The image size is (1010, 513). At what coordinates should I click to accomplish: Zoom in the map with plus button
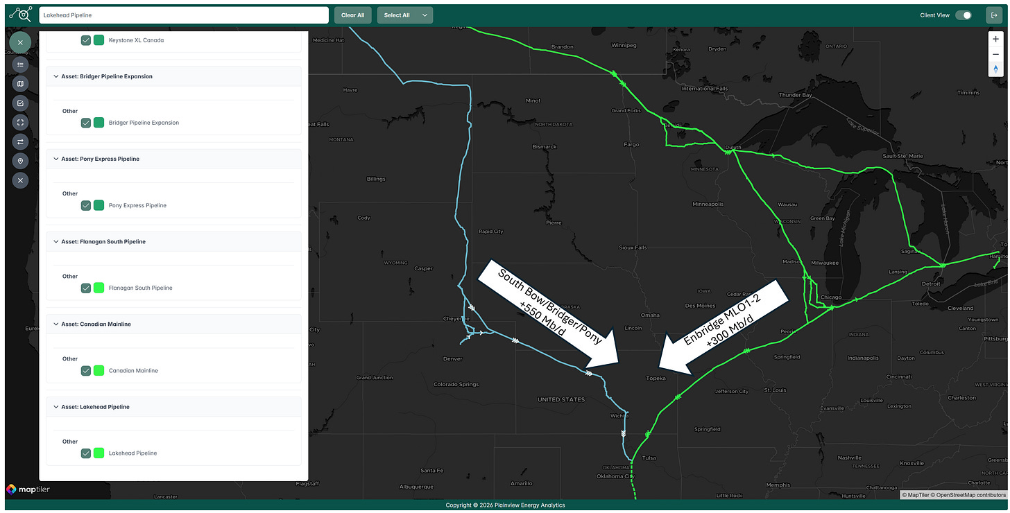click(996, 40)
